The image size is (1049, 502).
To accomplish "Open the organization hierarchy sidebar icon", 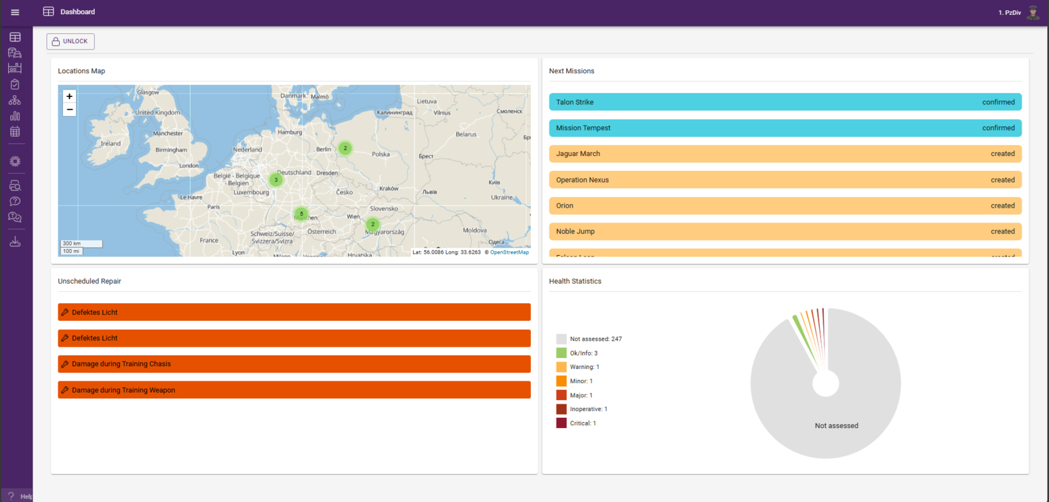I will click(x=15, y=100).
